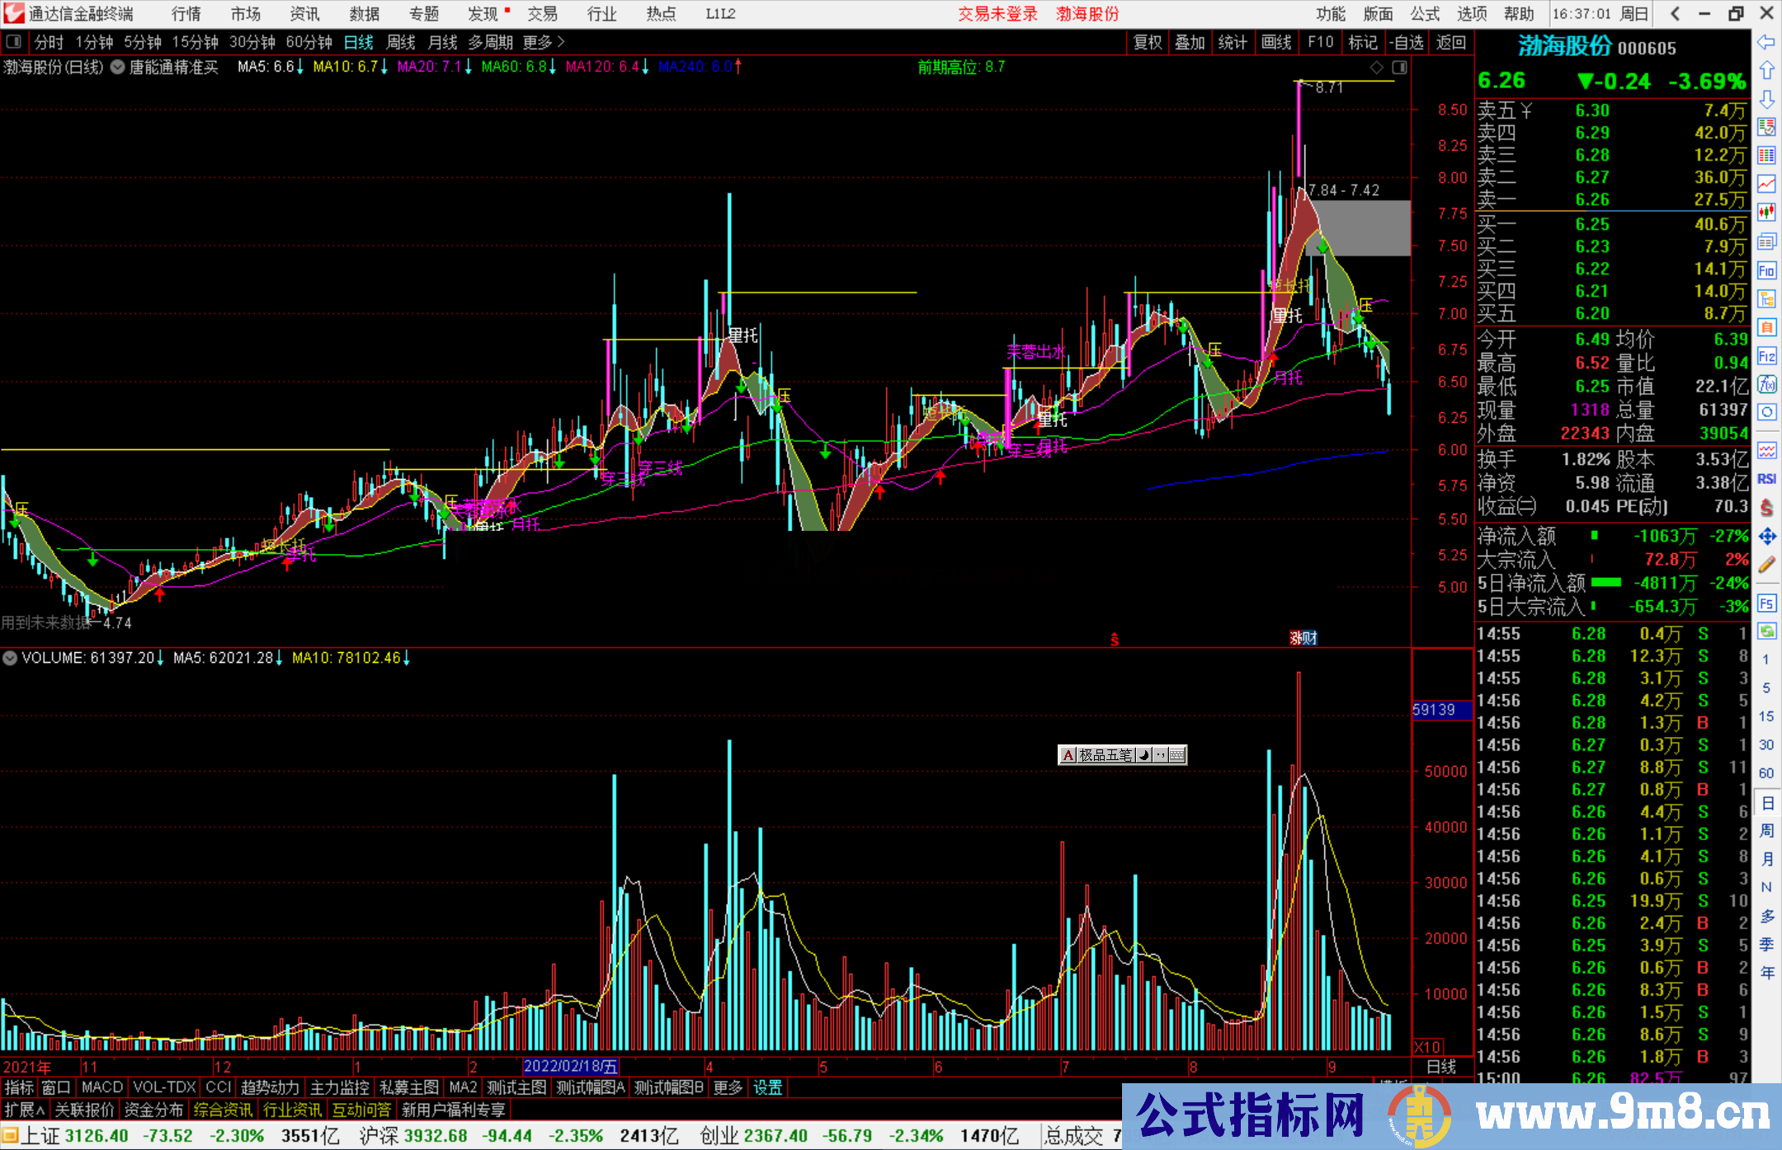Click the candlestick chart icon in sidebar
The height and width of the screenshot is (1150, 1782).
1766,212
